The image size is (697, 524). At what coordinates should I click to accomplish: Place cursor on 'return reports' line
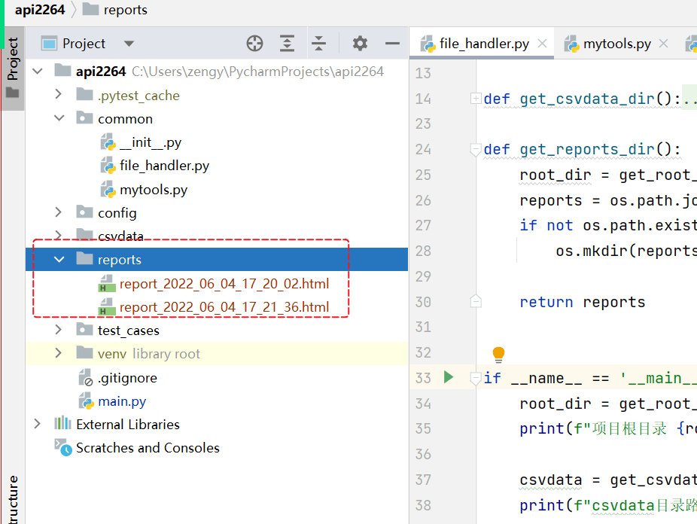[x=583, y=302]
